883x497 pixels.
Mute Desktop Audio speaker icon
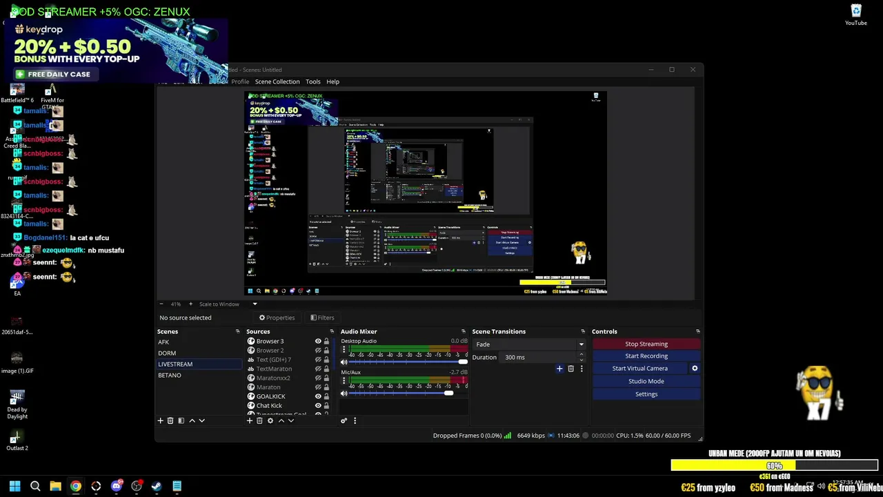click(x=344, y=362)
